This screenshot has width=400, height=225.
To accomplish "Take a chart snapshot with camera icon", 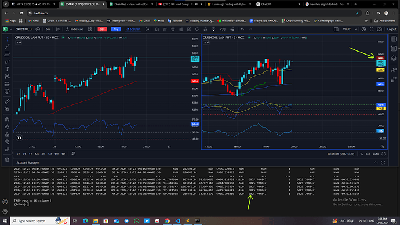I will 380,30.
